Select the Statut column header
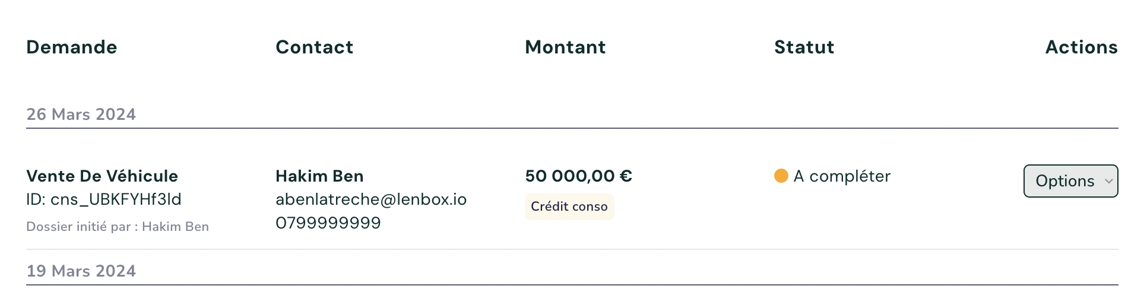 [x=804, y=47]
